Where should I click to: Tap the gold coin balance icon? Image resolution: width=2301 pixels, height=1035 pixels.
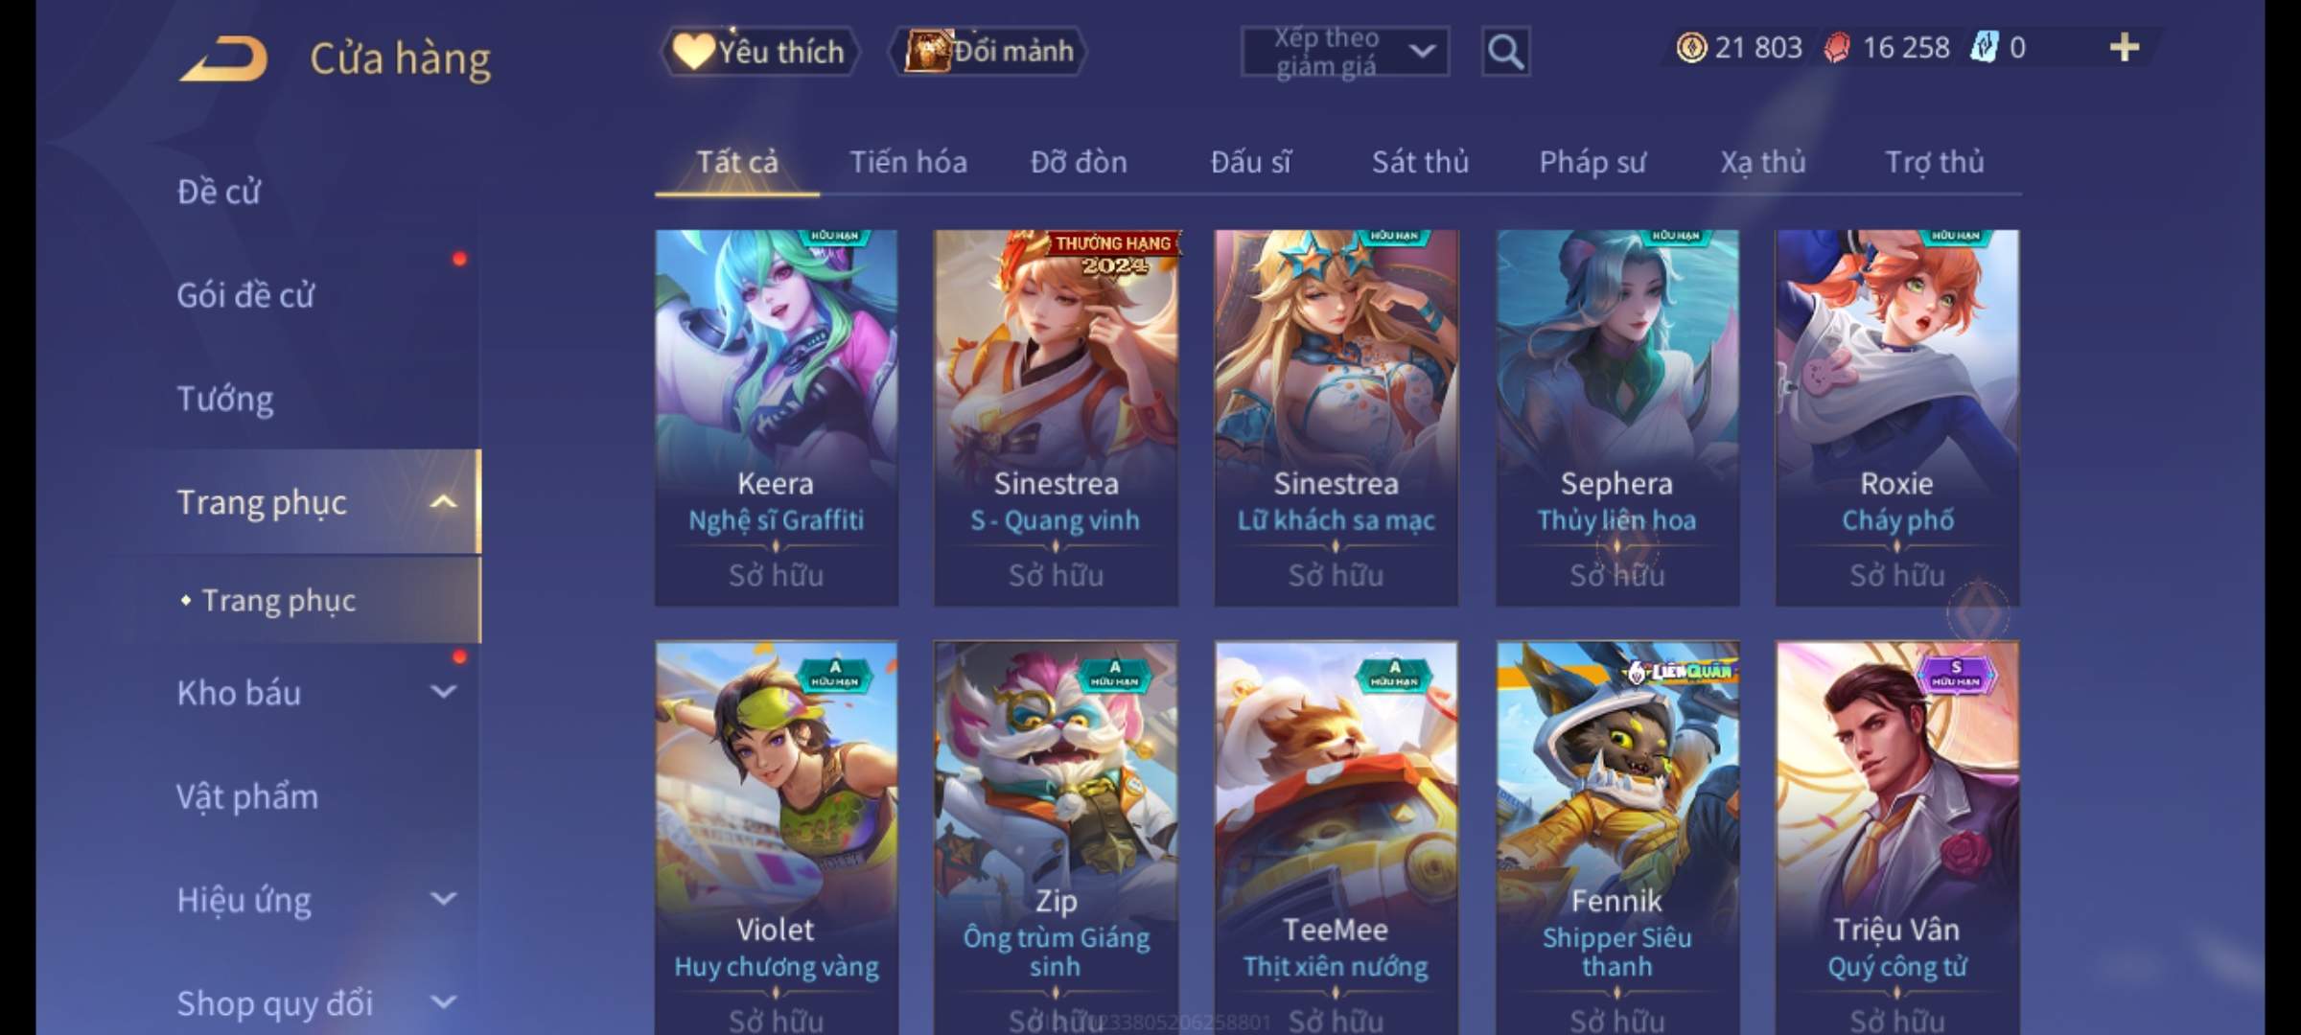click(1691, 47)
